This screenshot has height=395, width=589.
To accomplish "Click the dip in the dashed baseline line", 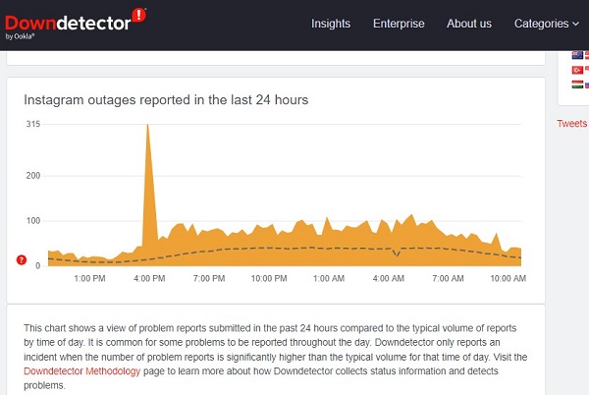I will (x=397, y=254).
